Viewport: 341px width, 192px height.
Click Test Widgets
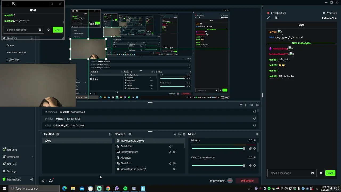tap(217, 181)
